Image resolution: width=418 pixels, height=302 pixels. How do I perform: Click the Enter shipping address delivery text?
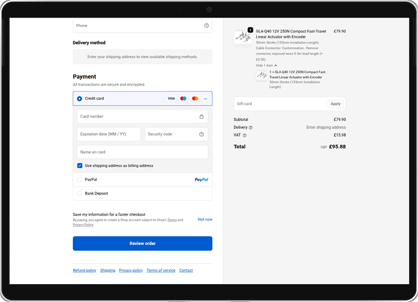coord(326,127)
